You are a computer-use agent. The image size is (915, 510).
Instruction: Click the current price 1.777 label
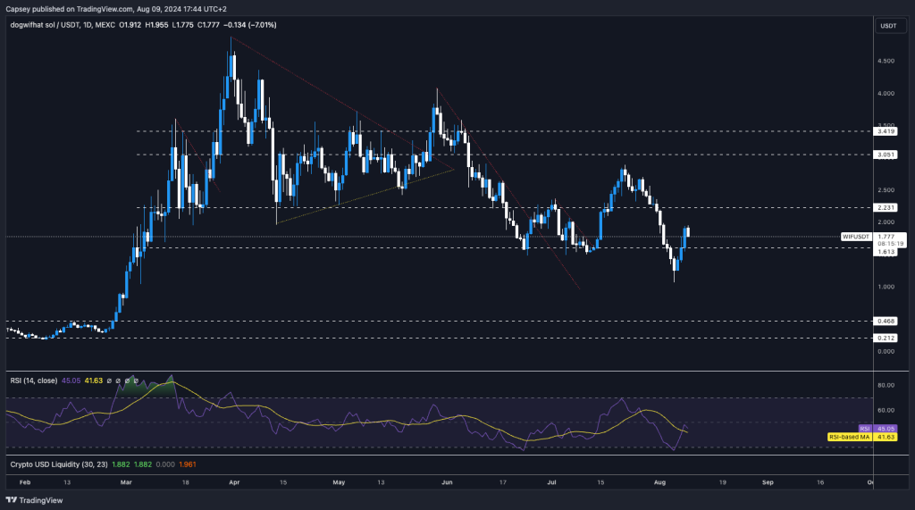click(x=886, y=237)
